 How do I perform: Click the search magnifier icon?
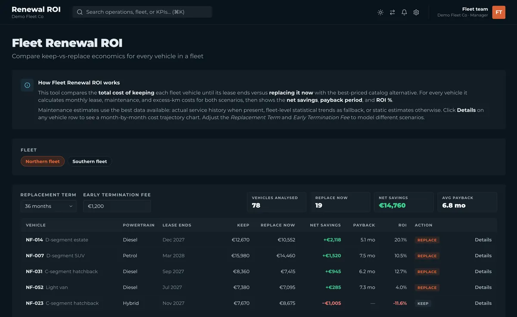pos(80,12)
